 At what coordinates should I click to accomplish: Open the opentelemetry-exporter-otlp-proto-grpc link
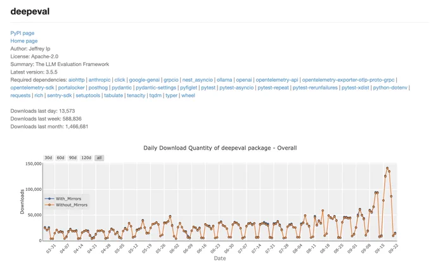click(x=348, y=80)
